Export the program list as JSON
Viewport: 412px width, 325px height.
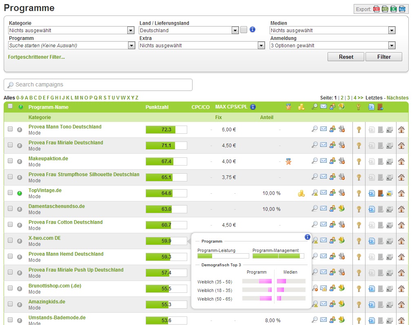(x=402, y=9)
